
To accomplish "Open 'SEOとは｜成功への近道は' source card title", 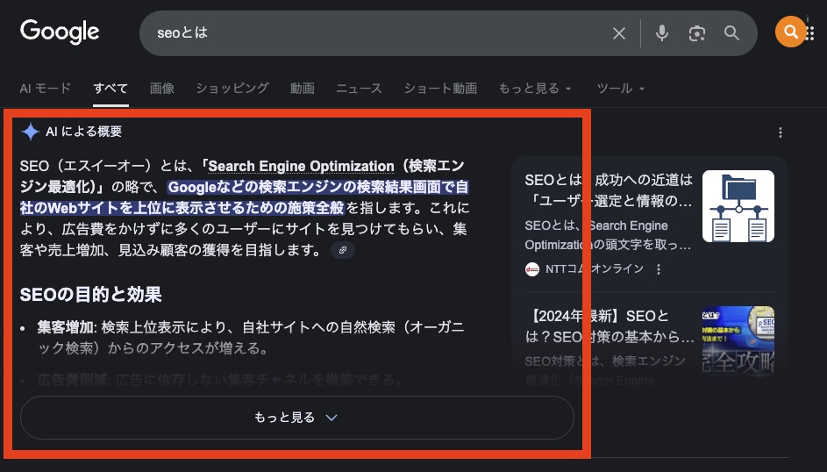I will [609, 190].
